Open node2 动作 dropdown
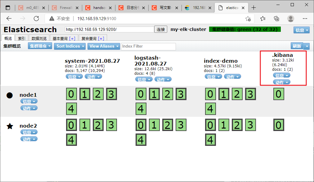Viewport: 314px width, 182px height. click(29, 139)
